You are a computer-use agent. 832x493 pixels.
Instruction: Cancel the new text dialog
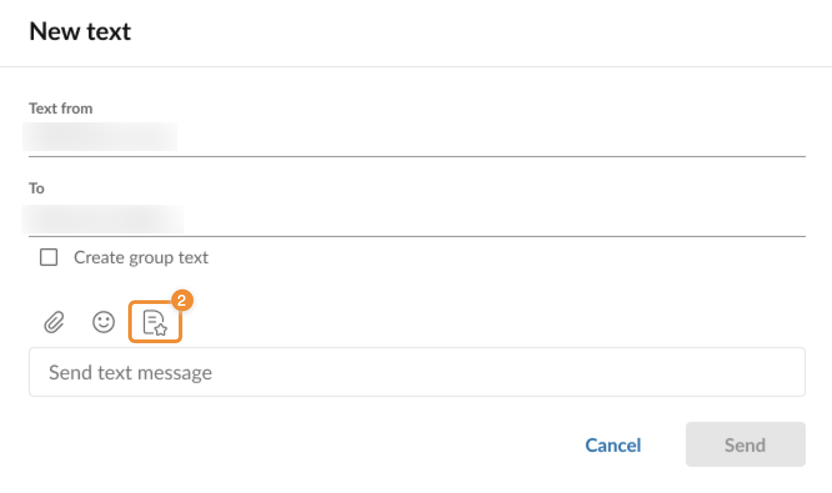point(613,445)
